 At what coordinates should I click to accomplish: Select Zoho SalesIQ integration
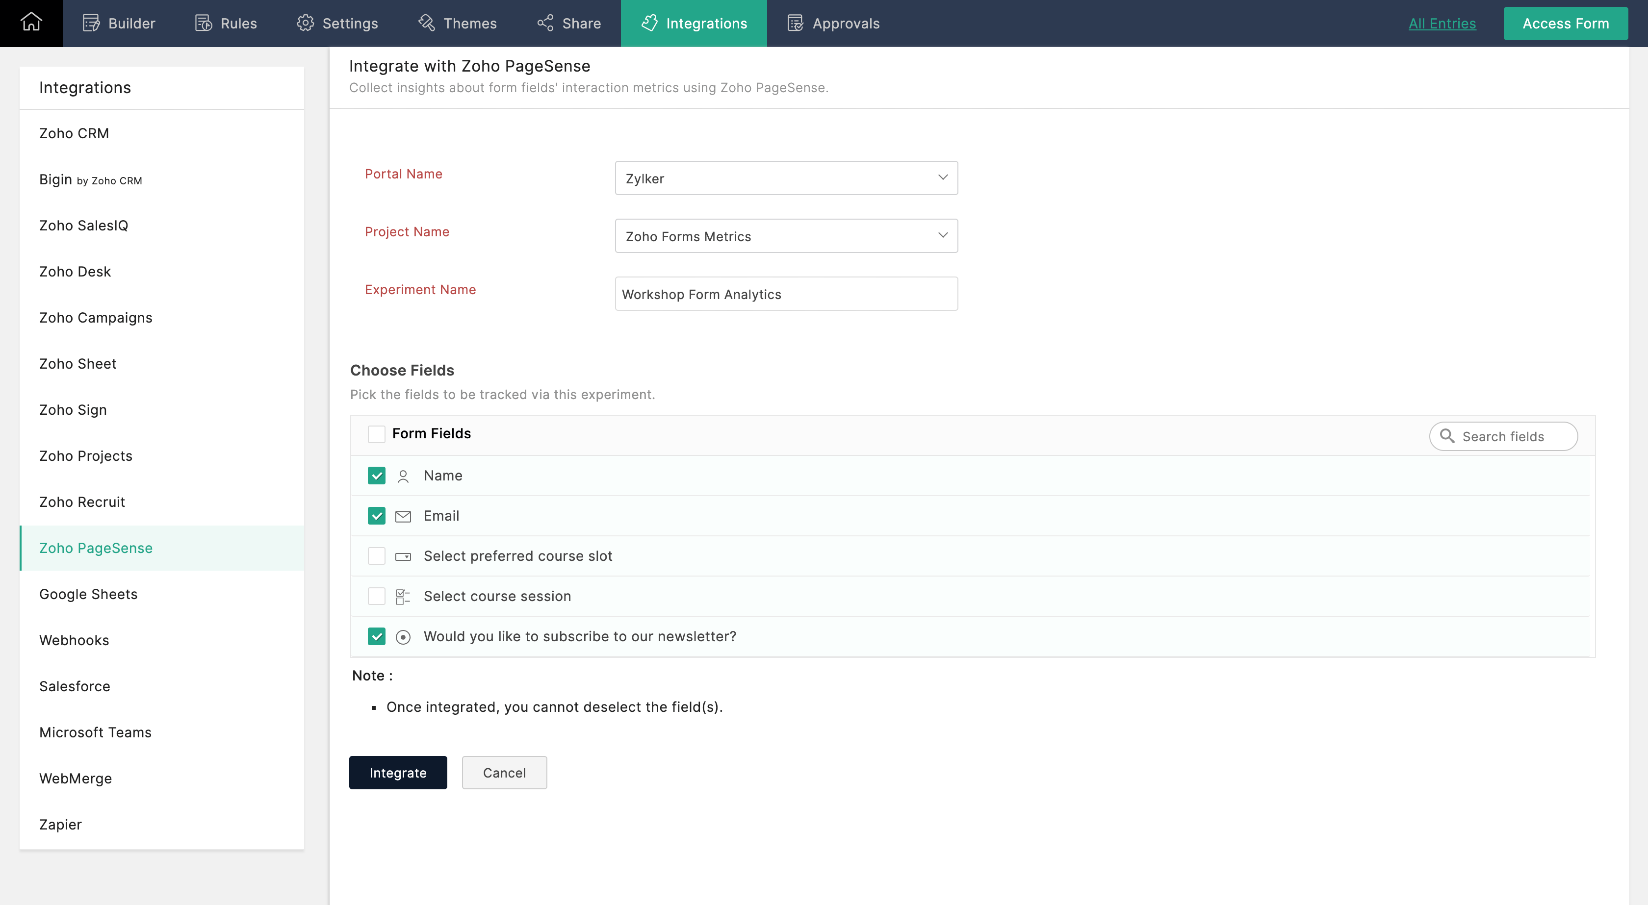pyautogui.click(x=162, y=226)
